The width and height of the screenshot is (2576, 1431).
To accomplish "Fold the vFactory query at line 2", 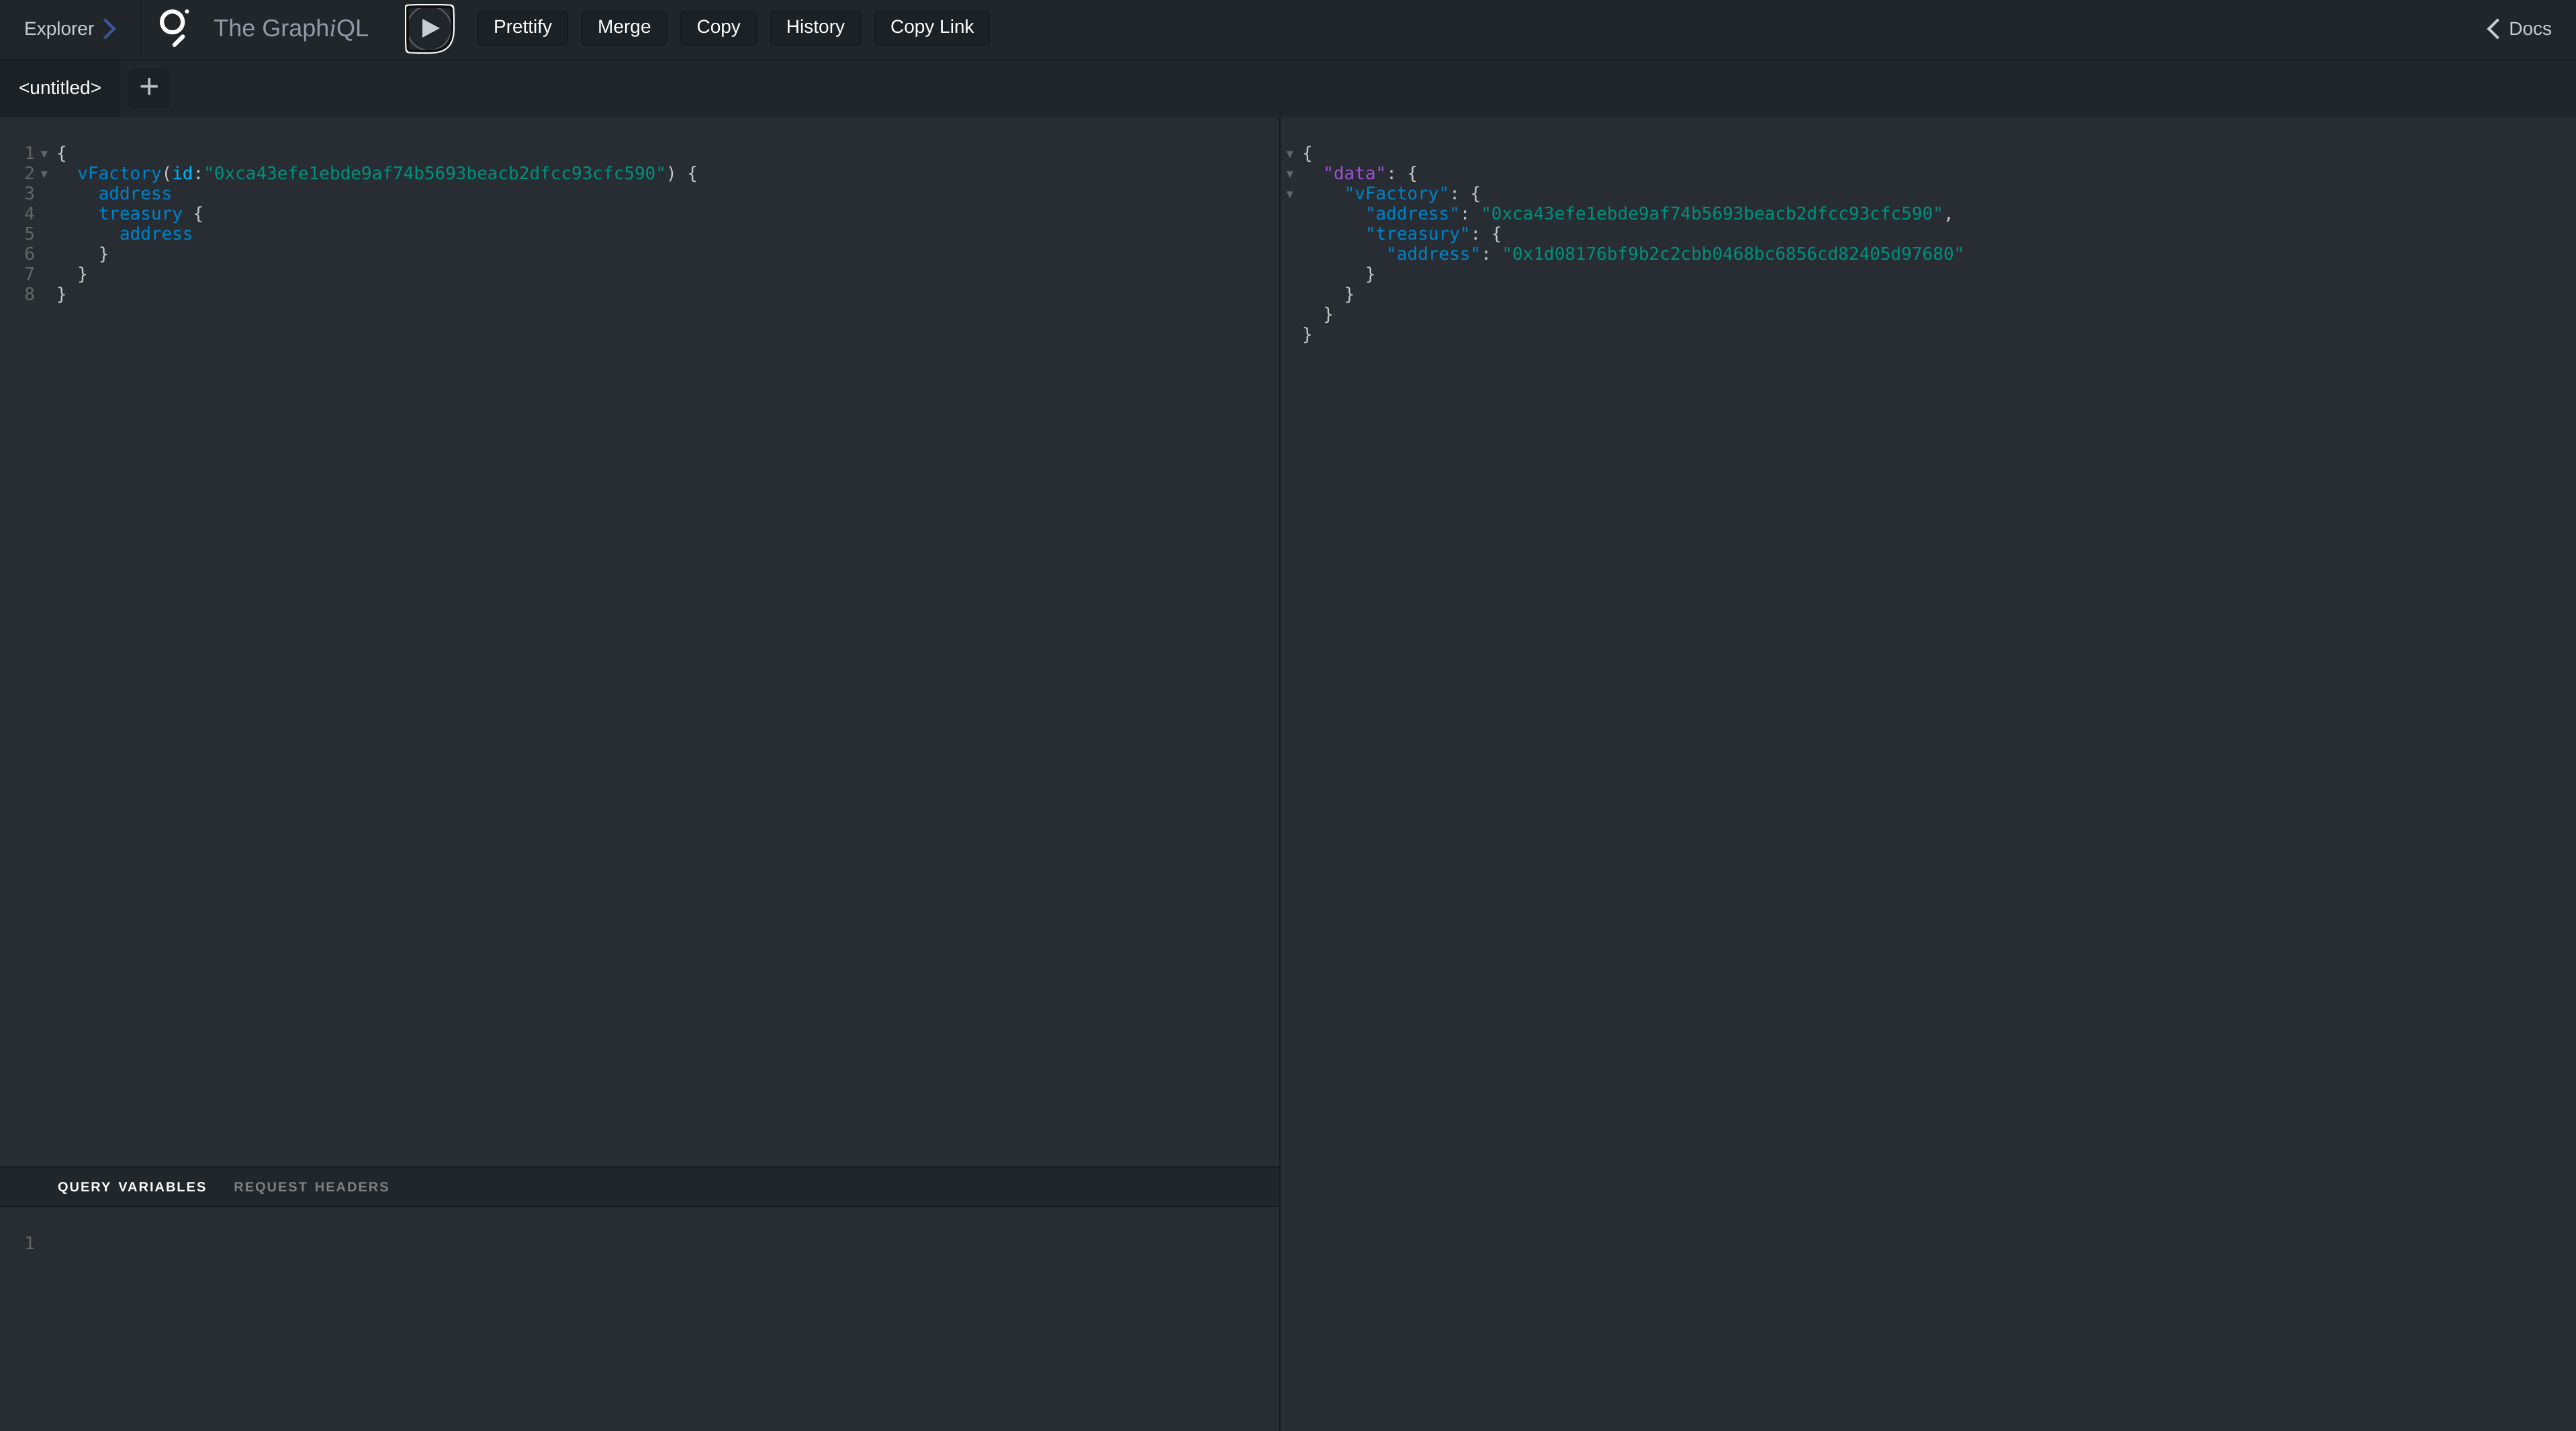I will click(44, 174).
